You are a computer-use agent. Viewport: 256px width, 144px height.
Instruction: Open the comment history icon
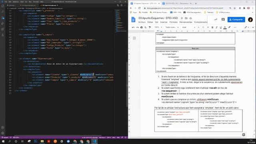[x=223, y=20]
